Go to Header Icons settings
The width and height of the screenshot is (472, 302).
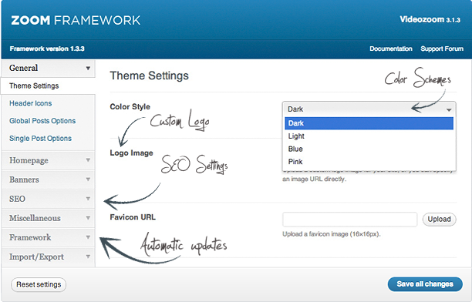point(30,103)
